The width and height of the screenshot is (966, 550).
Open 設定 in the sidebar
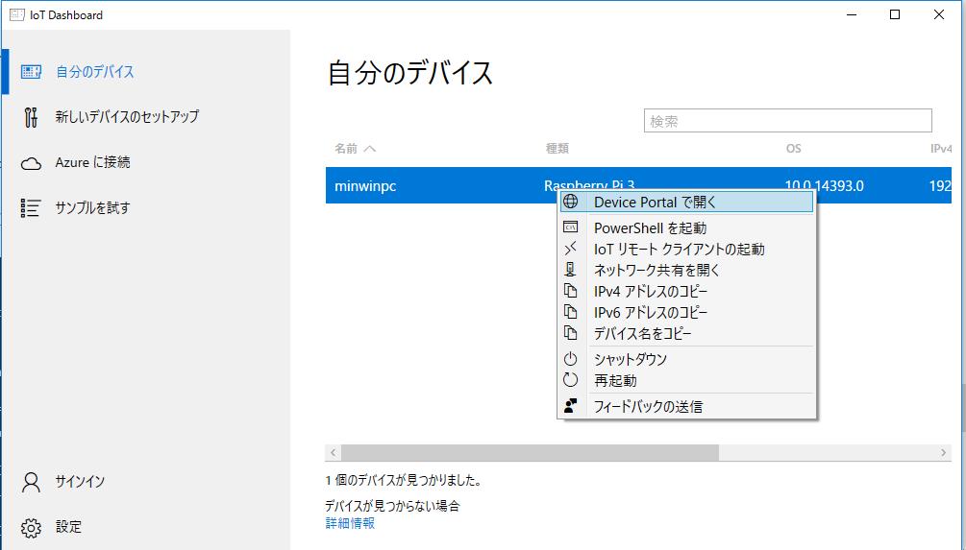pos(146,527)
